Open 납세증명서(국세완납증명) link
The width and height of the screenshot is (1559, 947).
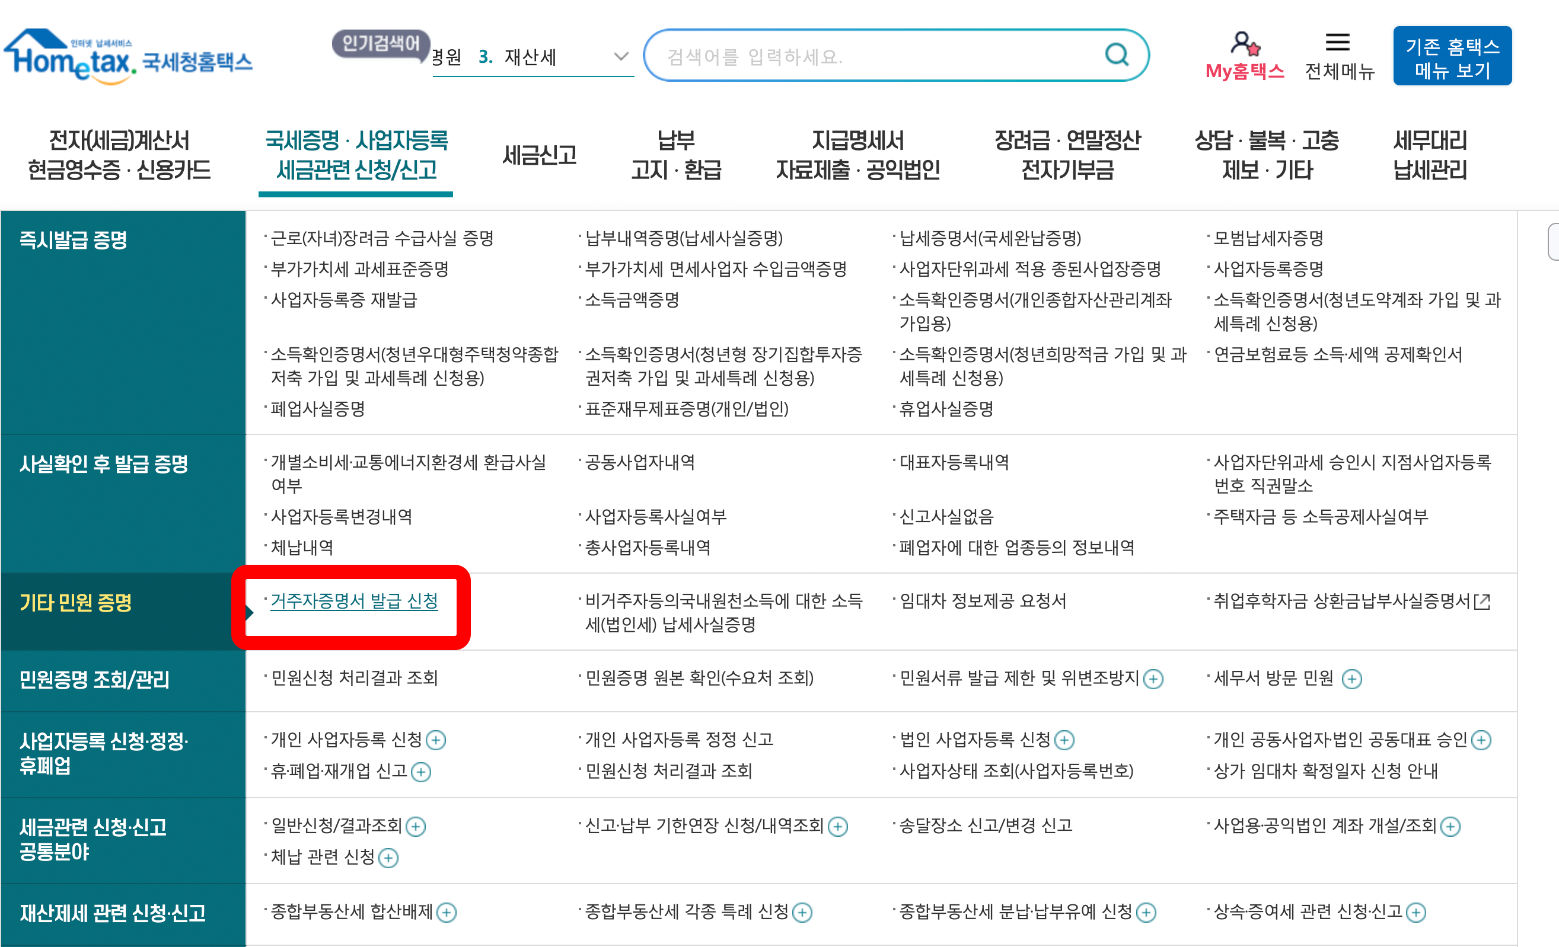tap(990, 238)
